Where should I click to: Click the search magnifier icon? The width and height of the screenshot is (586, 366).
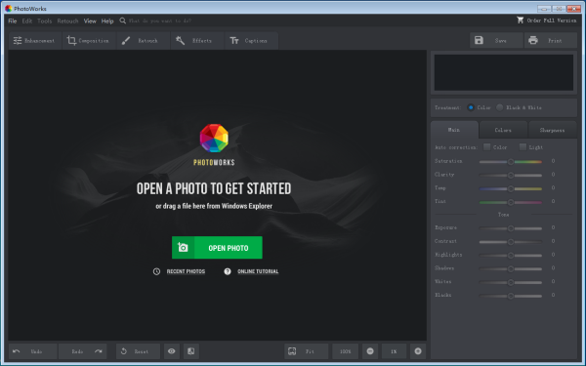123,20
